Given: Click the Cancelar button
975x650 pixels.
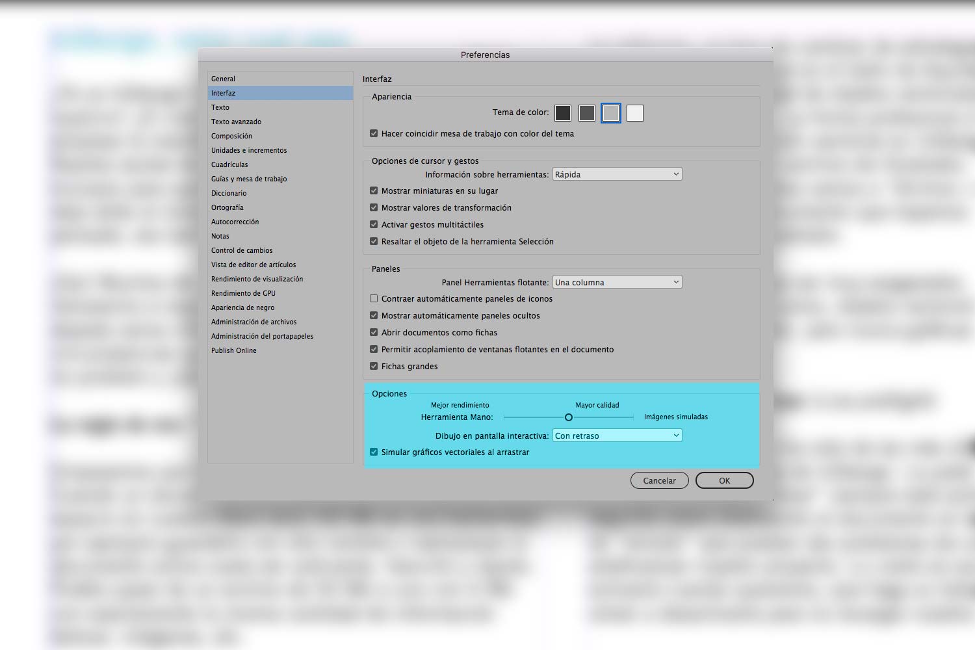Looking at the screenshot, I should pyautogui.click(x=659, y=481).
